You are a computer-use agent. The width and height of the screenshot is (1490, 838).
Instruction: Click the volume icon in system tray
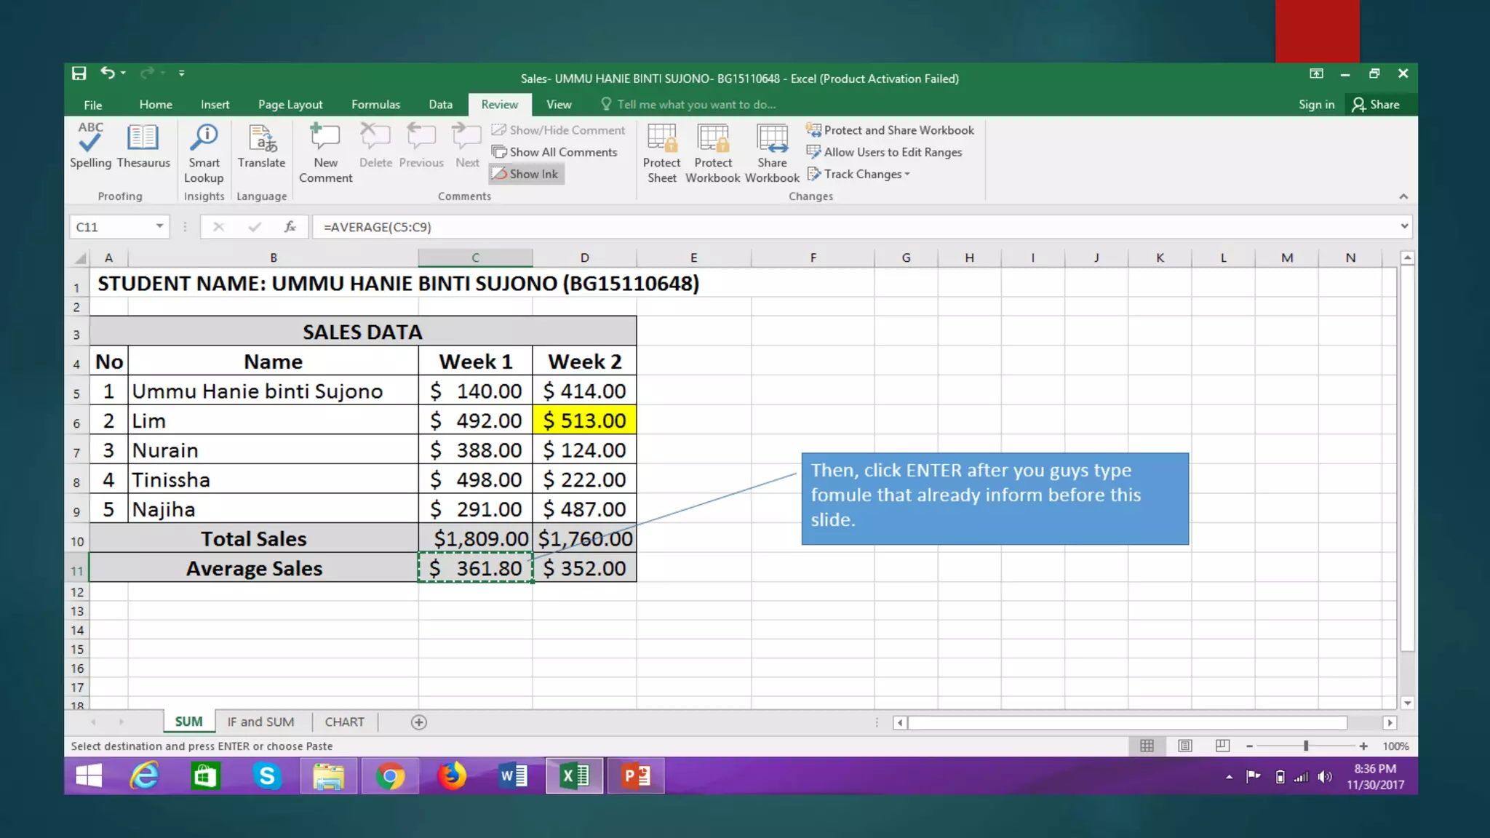pyautogui.click(x=1325, y=777)
